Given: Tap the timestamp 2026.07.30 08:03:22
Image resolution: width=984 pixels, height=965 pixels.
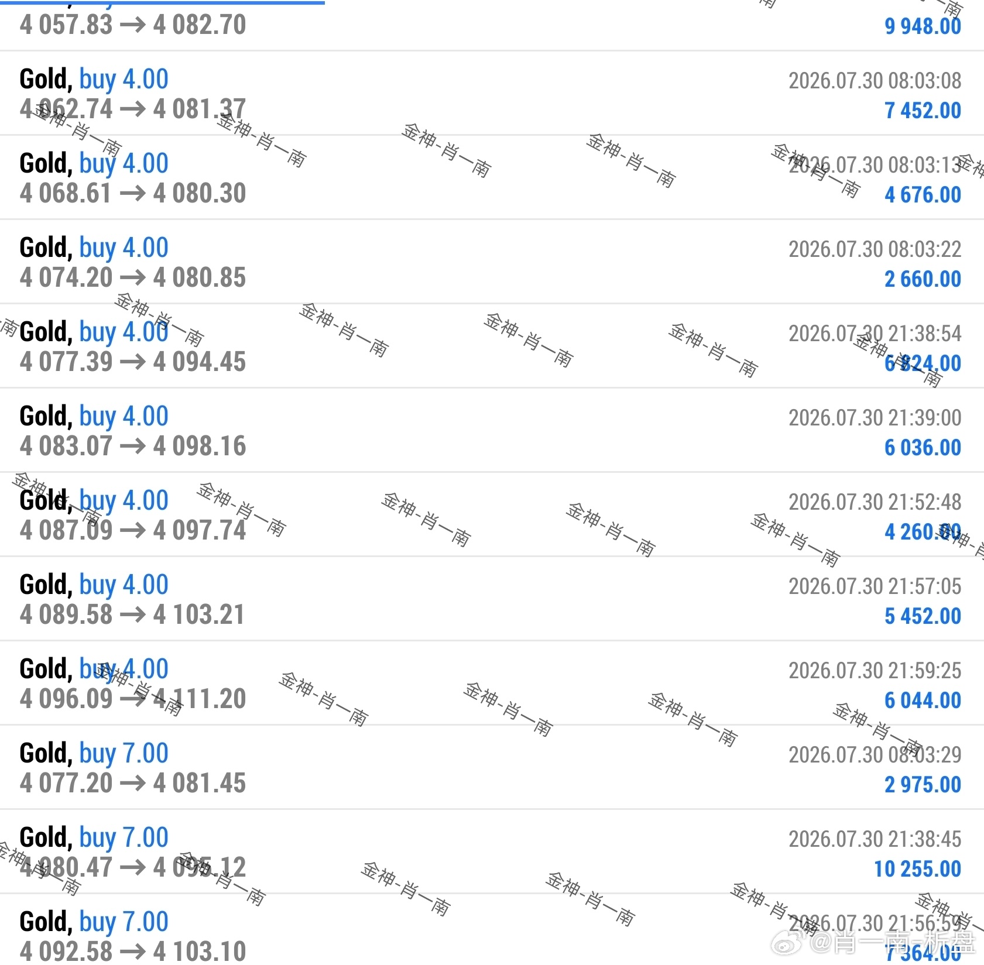Looking at the screenshot, I should pos(875,249).
